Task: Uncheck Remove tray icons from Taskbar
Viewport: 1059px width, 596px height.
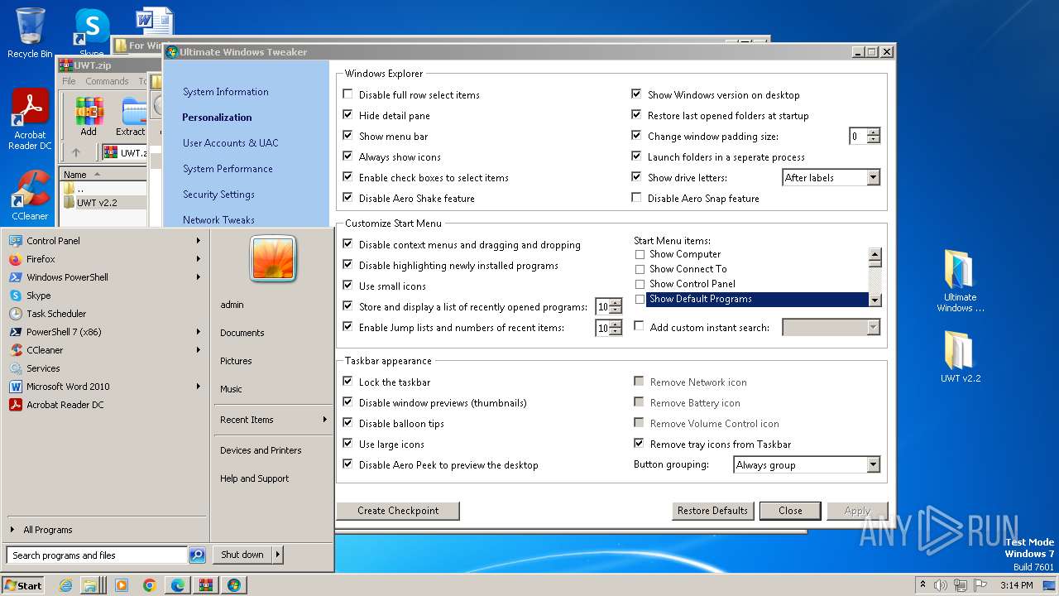Action: point(639,444)
